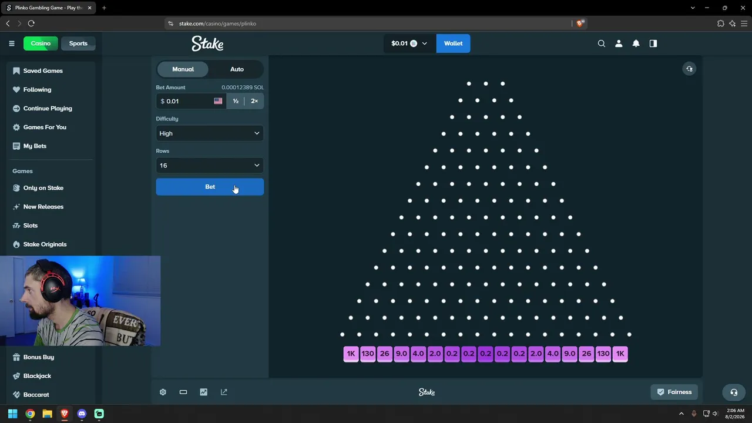Open the $0.01 balance currency dropdown
The width and height of the screenshot is (752, 423).
click(x=409, y=43)
